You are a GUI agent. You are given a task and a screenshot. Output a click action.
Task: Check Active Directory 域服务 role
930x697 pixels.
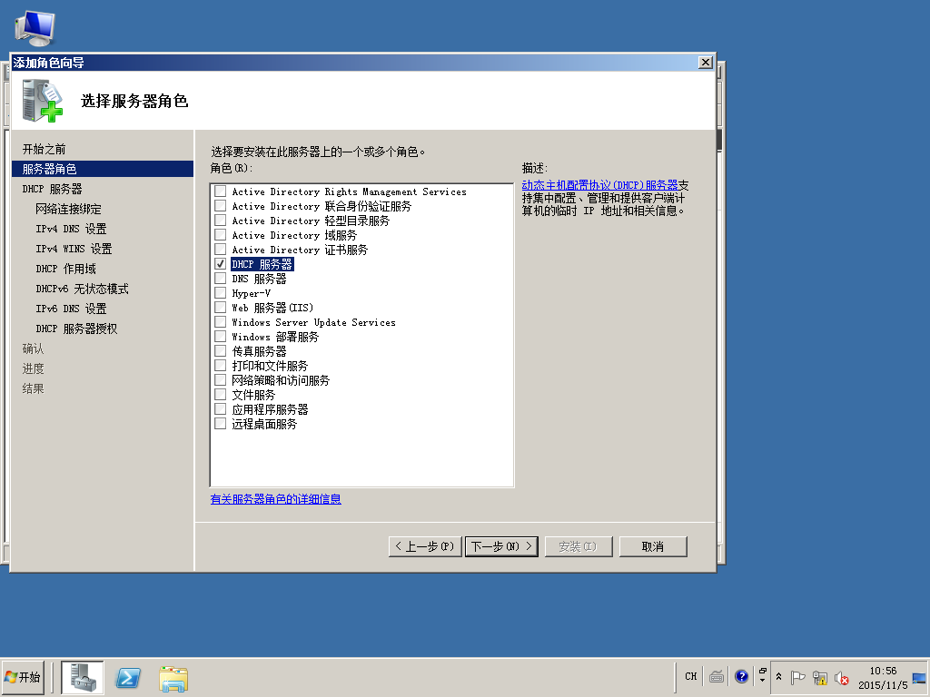(220, 235)
